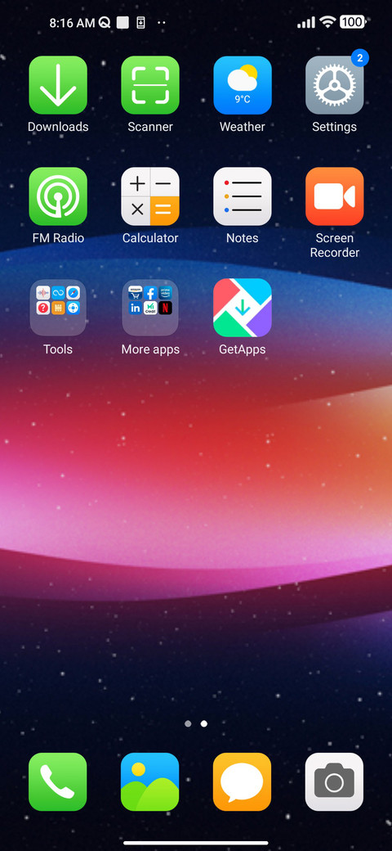Tap the 'Notes' text label
392x851 pixels.
coord(242,238)
